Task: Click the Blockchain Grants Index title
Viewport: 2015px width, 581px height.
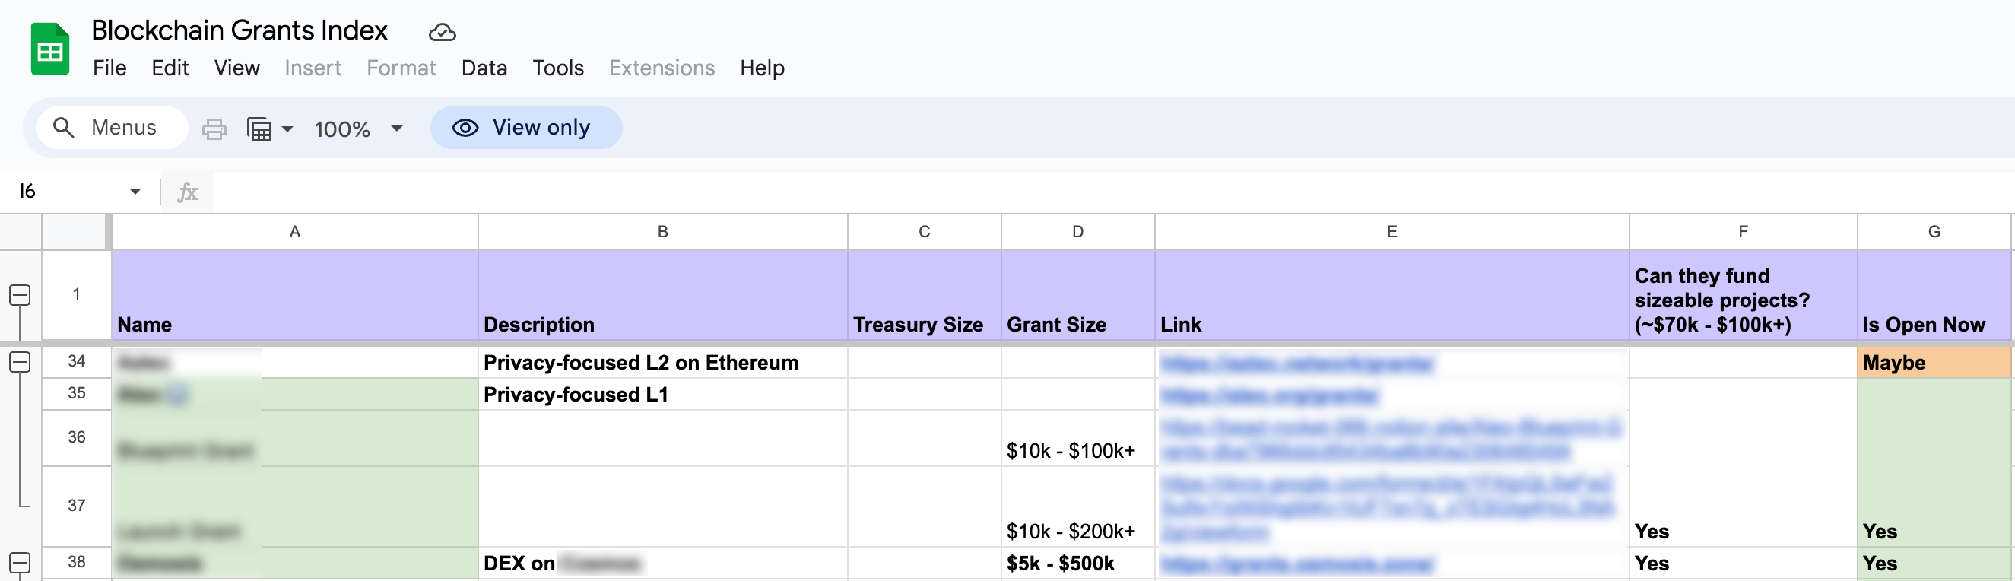Action: (240, 30)
